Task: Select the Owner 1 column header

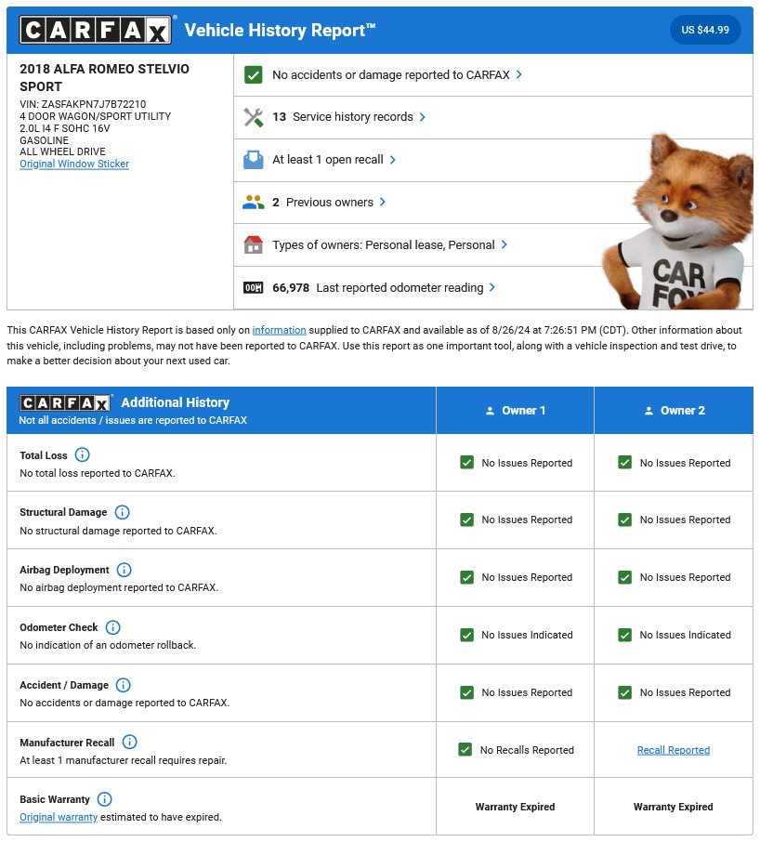Action: click(x=516, y=410)
